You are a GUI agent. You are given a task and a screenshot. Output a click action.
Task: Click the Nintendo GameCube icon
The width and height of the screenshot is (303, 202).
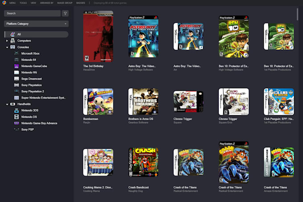coord(16,66)
